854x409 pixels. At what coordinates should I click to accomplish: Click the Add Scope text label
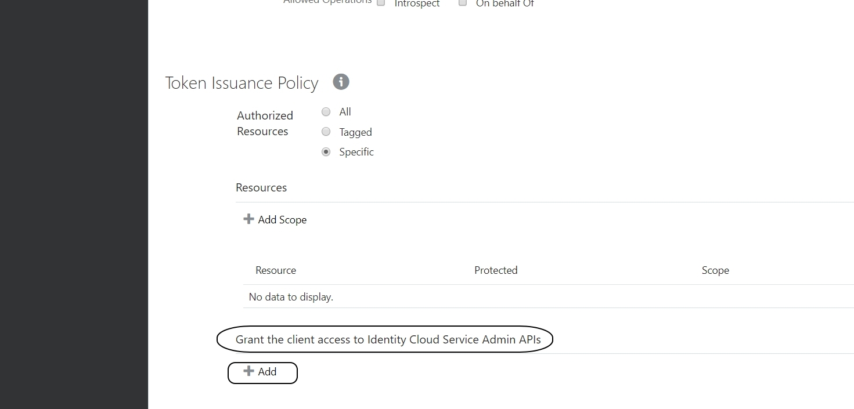(x=282, y=220)
